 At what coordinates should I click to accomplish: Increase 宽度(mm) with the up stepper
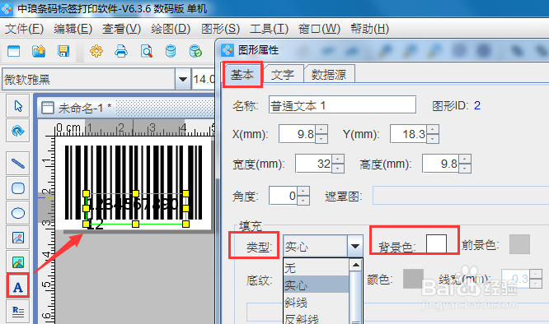tap(338, 159)
